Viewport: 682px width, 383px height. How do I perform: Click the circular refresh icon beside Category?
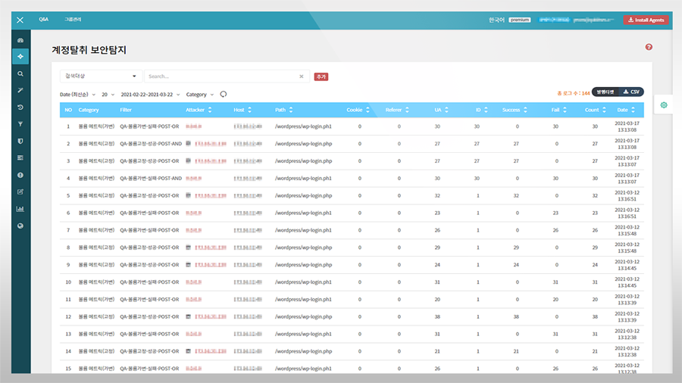[x=223, y=94]
